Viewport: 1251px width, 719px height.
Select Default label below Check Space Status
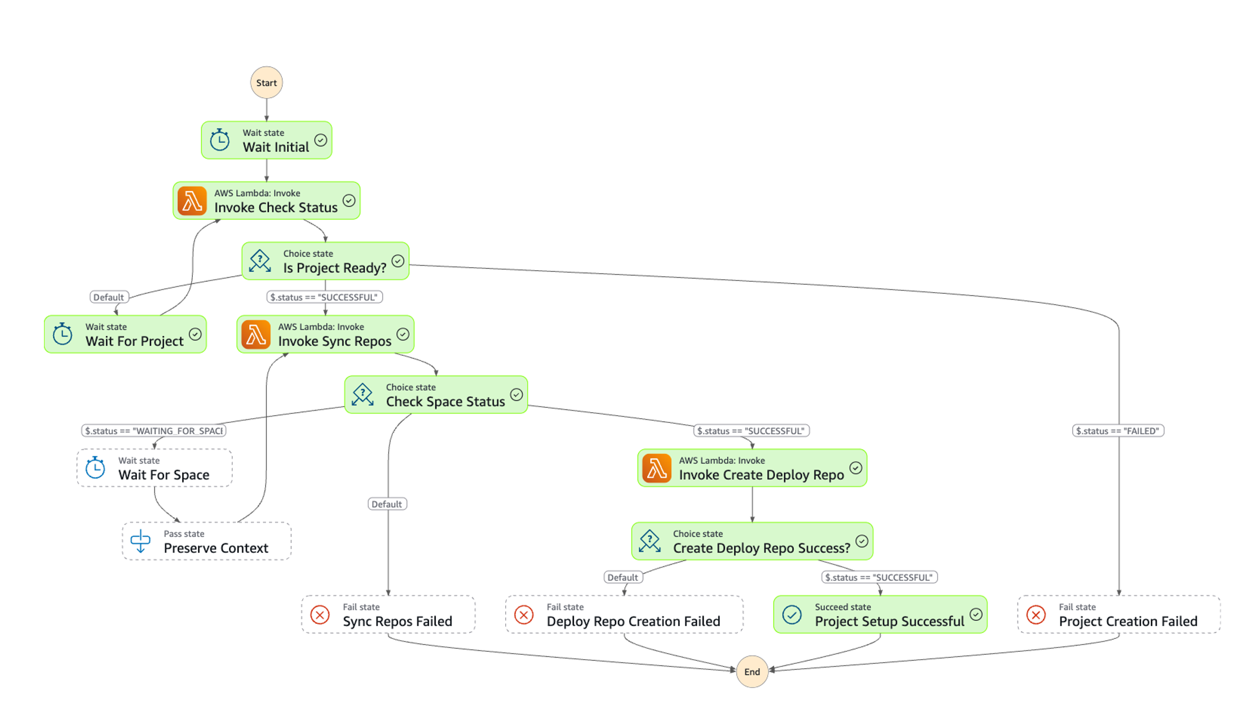pos(387,504)
